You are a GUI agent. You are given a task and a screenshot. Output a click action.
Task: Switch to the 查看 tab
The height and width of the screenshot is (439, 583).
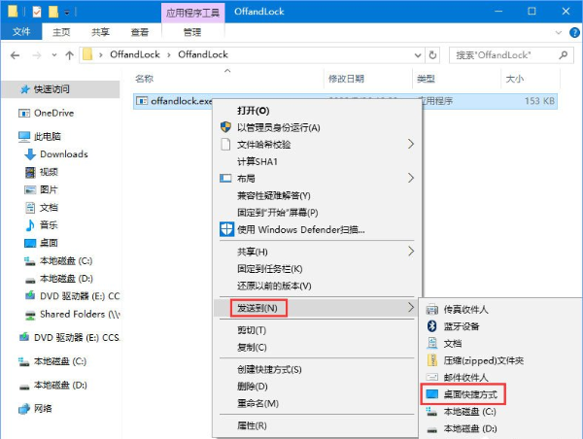pyautogui.click(x=140, y=32)
